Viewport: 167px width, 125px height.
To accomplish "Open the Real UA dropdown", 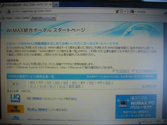I will tap(43, 18).
